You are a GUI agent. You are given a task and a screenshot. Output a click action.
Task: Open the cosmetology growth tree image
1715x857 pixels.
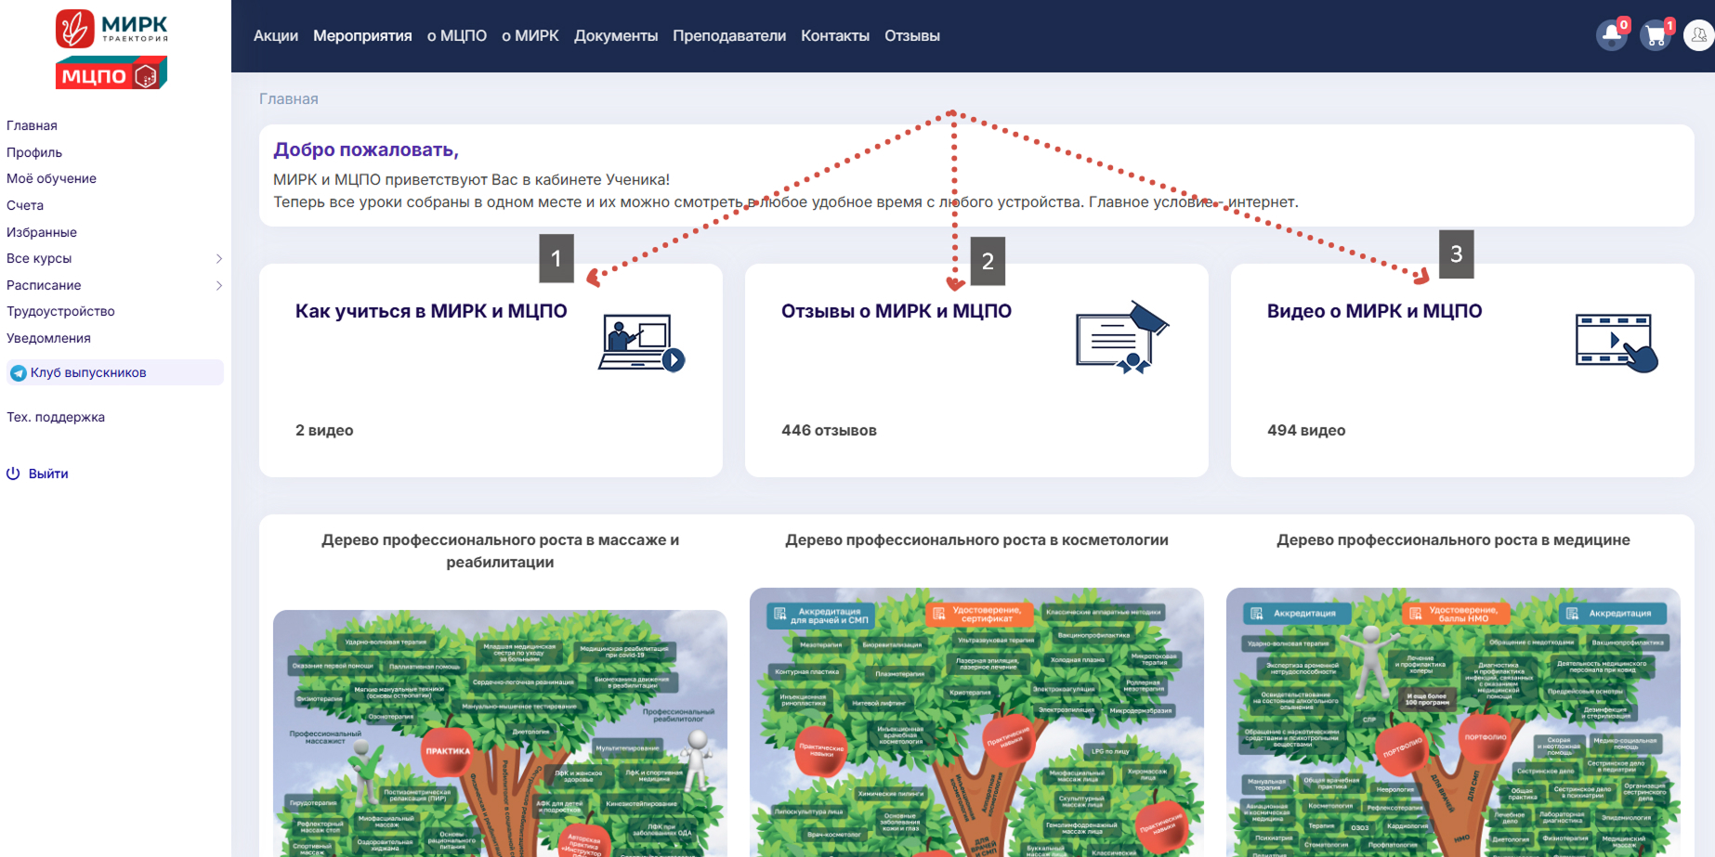[x=976, y=722]
